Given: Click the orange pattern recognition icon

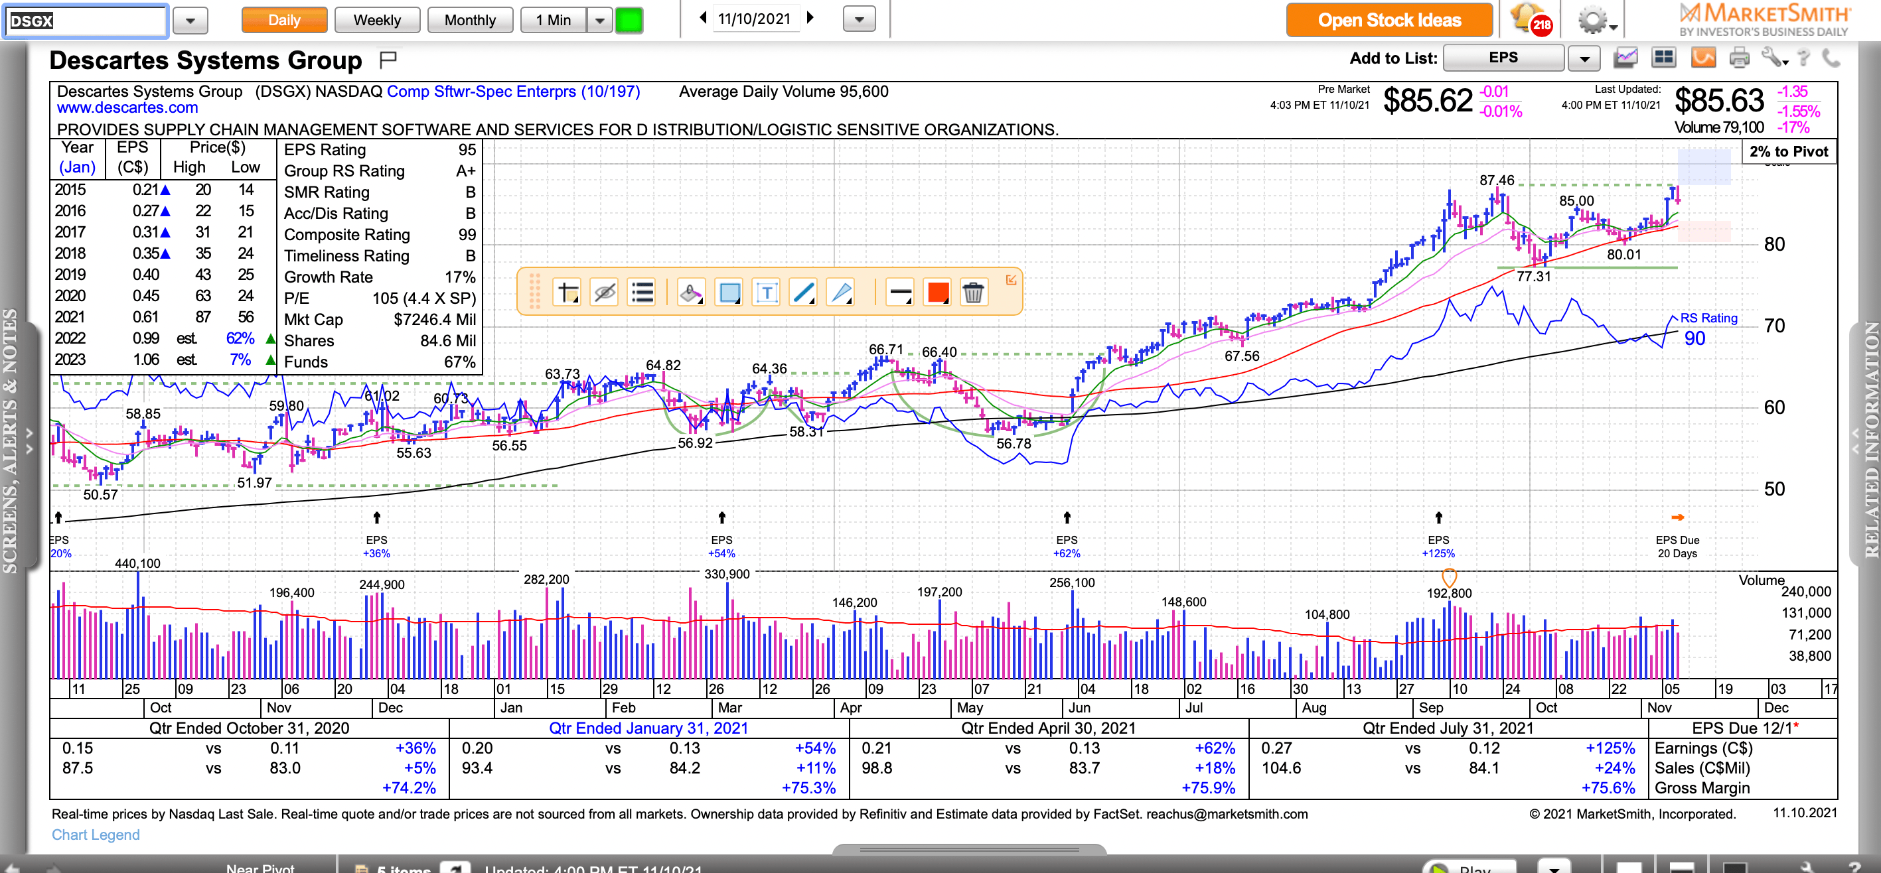Looking at the screenshot, I should 1703,58.
